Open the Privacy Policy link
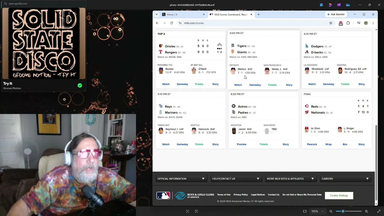Image resolution: width=384 pixels, height=216 pixels. 241,195
